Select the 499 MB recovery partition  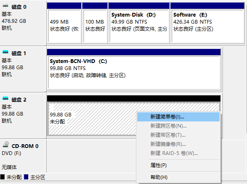pos(64,26)
